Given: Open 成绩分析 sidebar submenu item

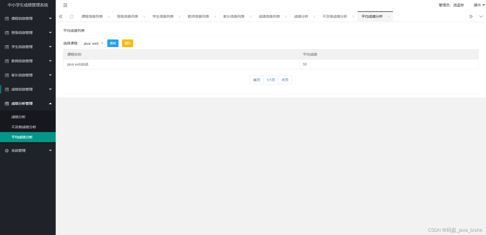Looking at the screenshot, I should click(x=28, y=117).
